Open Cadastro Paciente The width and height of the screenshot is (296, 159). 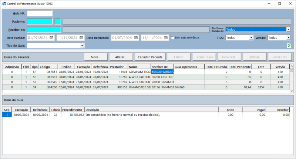point(150,57)
